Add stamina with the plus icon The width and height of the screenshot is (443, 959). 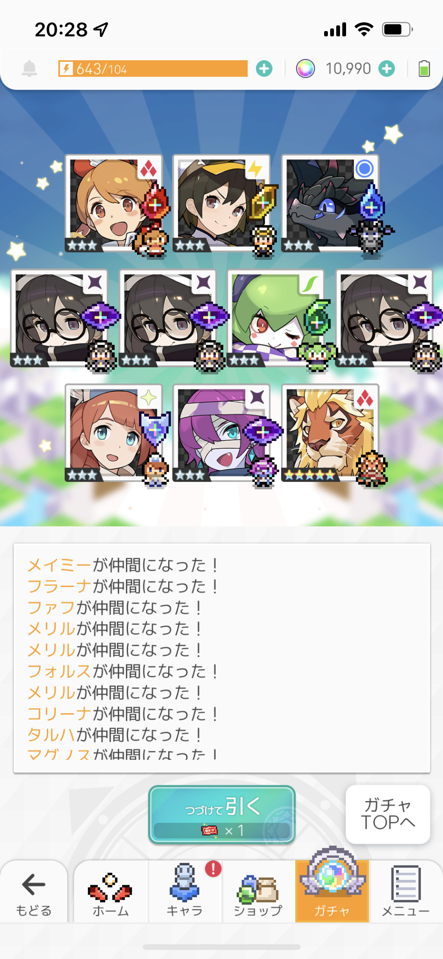pos(264,69)
